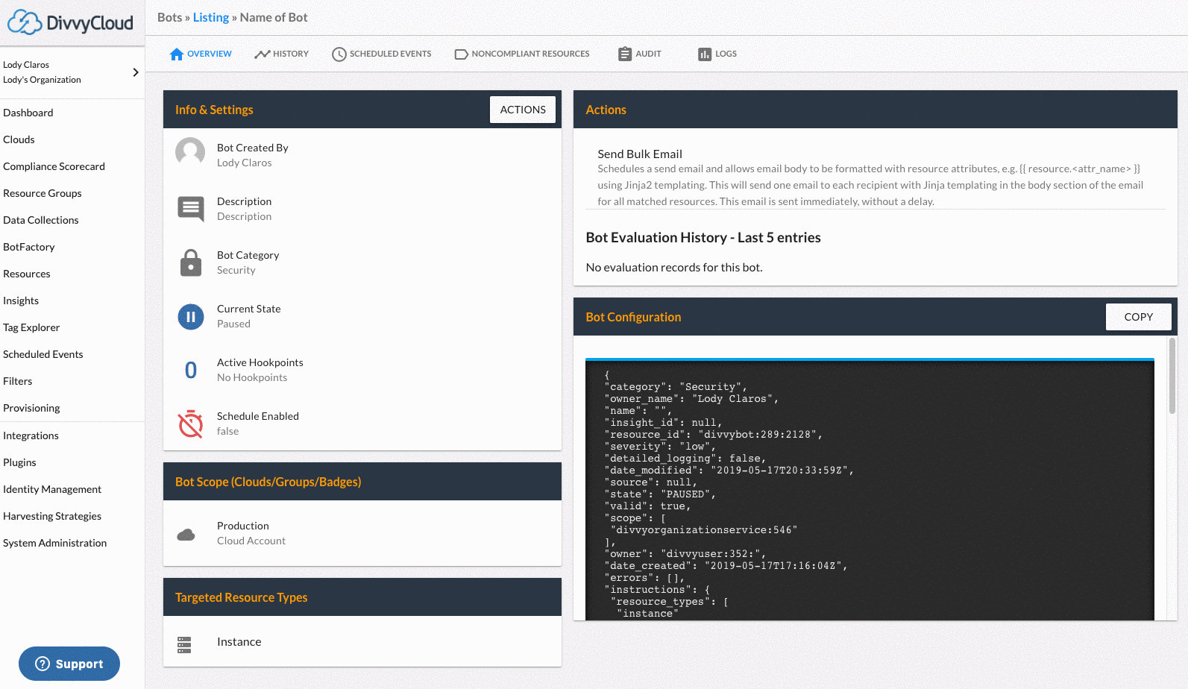
Task: Expand the Lody's Organization switcher chevron
Action: pos(135,72)
